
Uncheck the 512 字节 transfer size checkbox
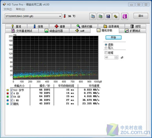tap(12, 90)
